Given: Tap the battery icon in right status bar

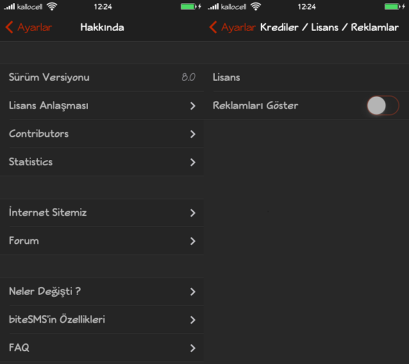Looking at the screenshot, I should (393, 6).
